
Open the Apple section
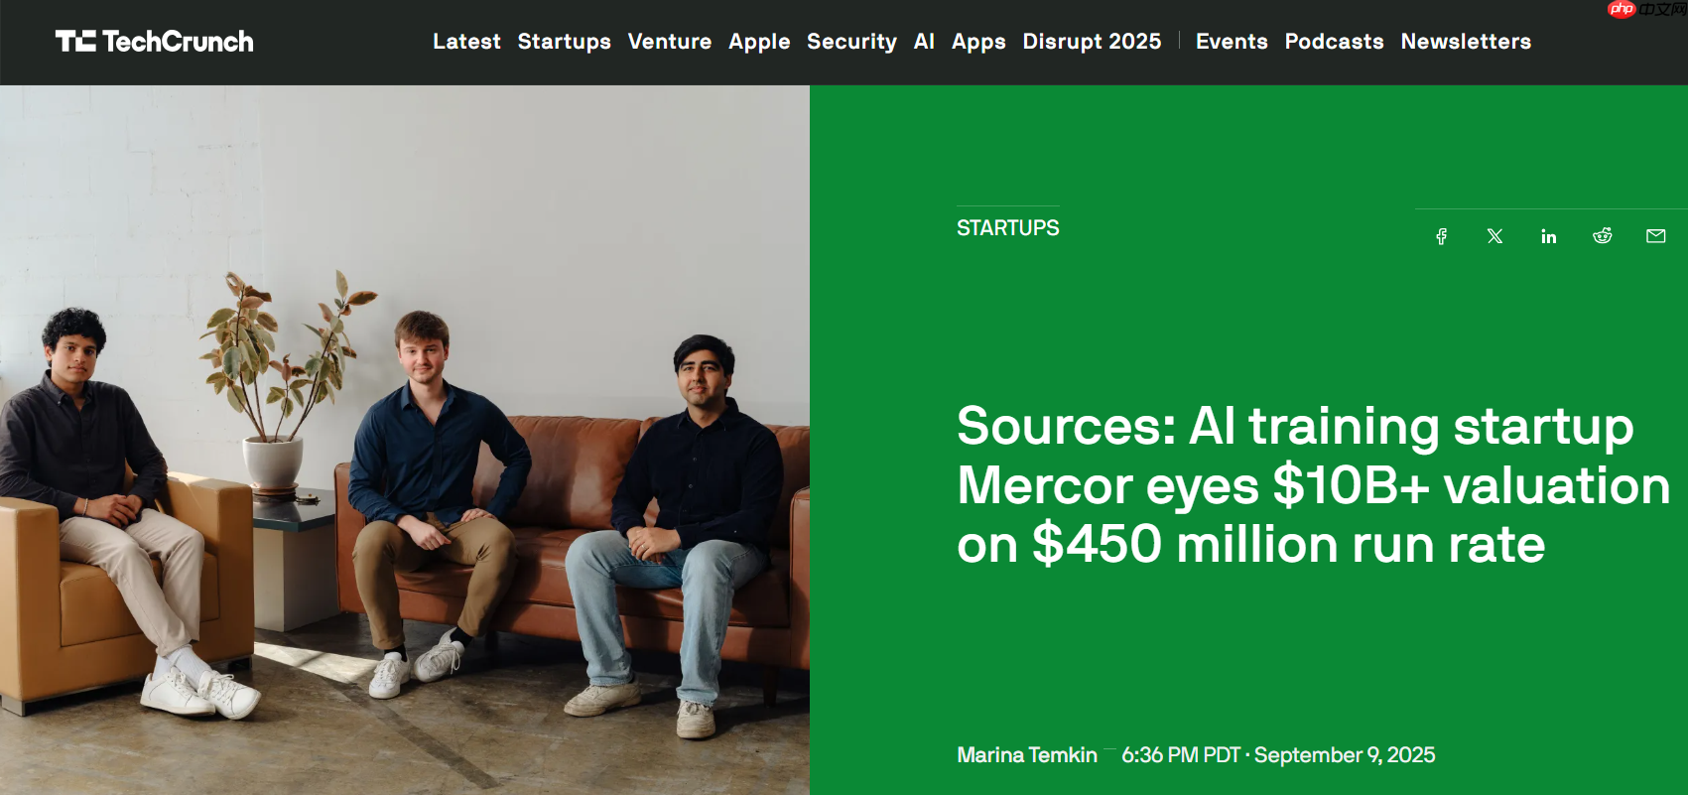click(x=759, y=42)
